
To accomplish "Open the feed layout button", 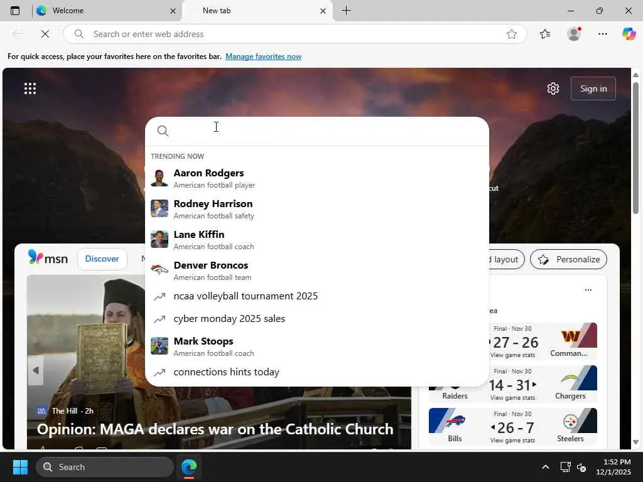I will click(x=506, y=259).
